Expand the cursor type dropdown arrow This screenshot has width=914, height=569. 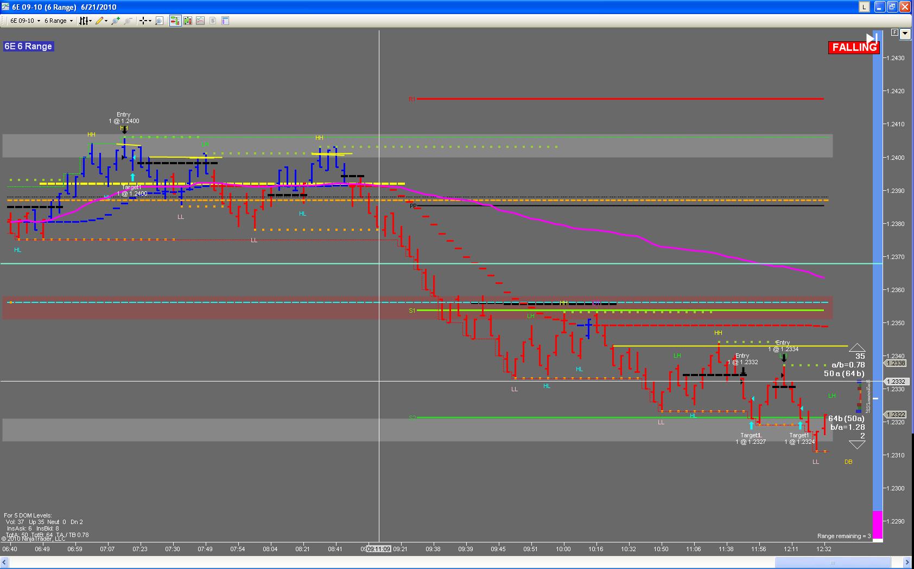point(150,21)
